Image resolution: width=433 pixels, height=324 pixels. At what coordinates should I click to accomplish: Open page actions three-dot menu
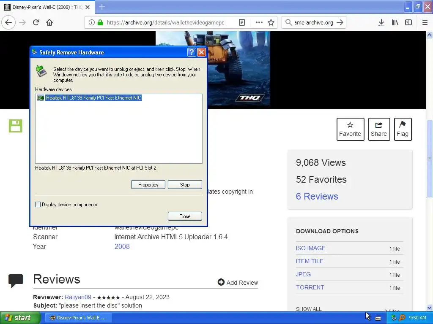click(259, 22)
